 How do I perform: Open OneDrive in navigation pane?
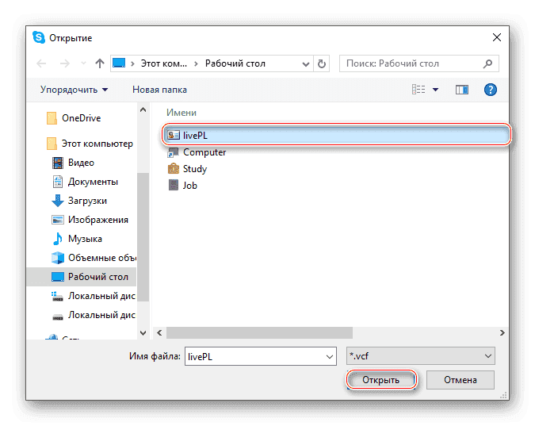tap(81, 118)
